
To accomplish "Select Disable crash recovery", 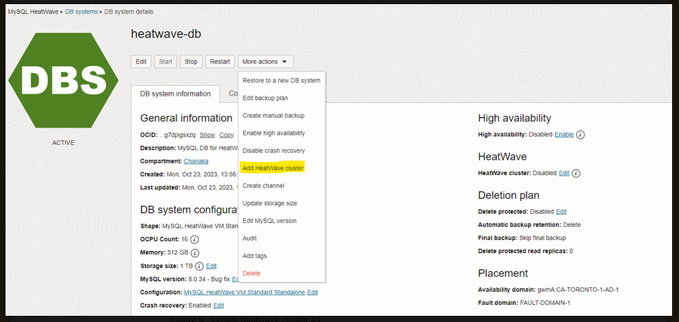I will pyautogui.click(x=282, y=150).
